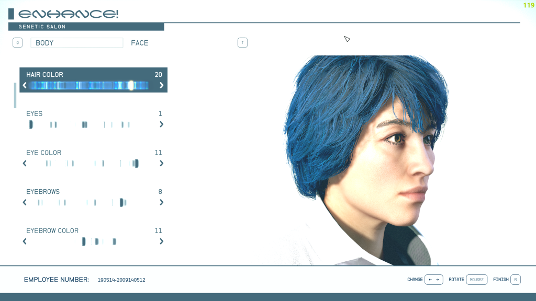The width and height of the screenshot is (536, 301).
Task: Advance Hair Color with the right chevron
Action: click(x=161, y=85)
